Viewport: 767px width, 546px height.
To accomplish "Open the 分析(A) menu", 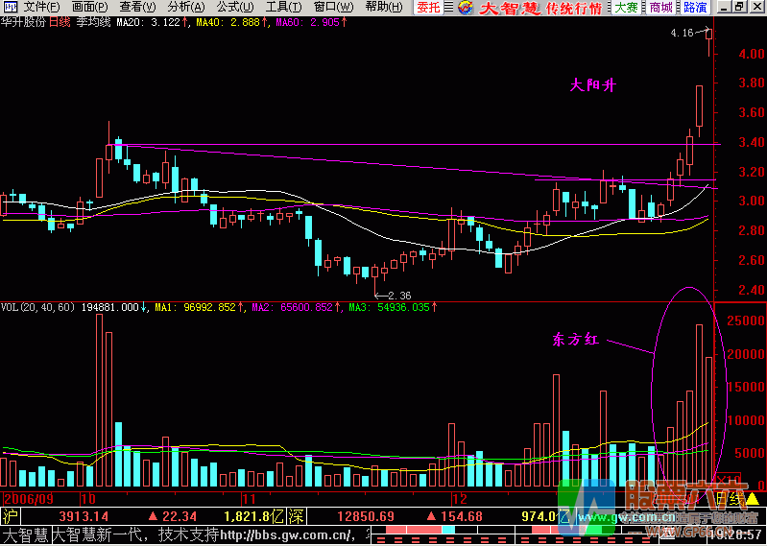I will click(x=186, y=8).
